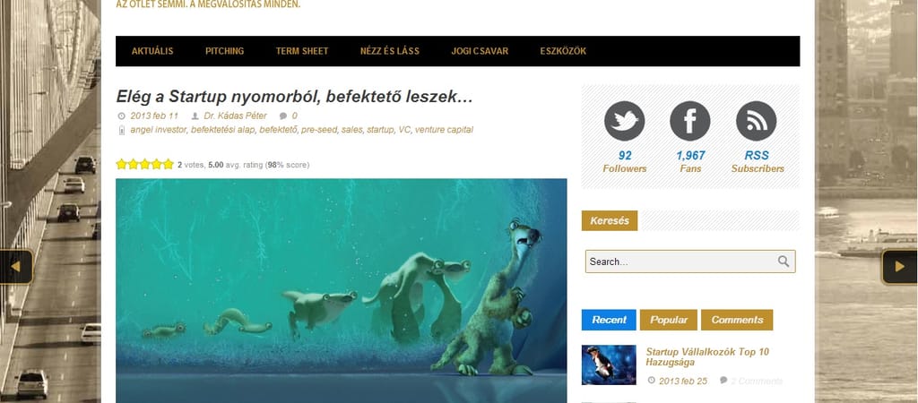Switch to the Comments tab
This screenshot has height=403, width=918.
click(x=737, y=320)
